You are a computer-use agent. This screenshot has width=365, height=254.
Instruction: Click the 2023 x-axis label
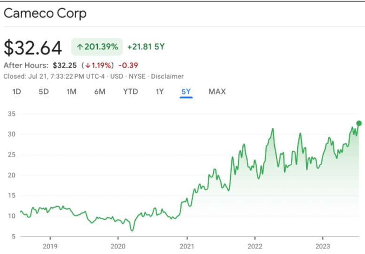tap(323, 246)
